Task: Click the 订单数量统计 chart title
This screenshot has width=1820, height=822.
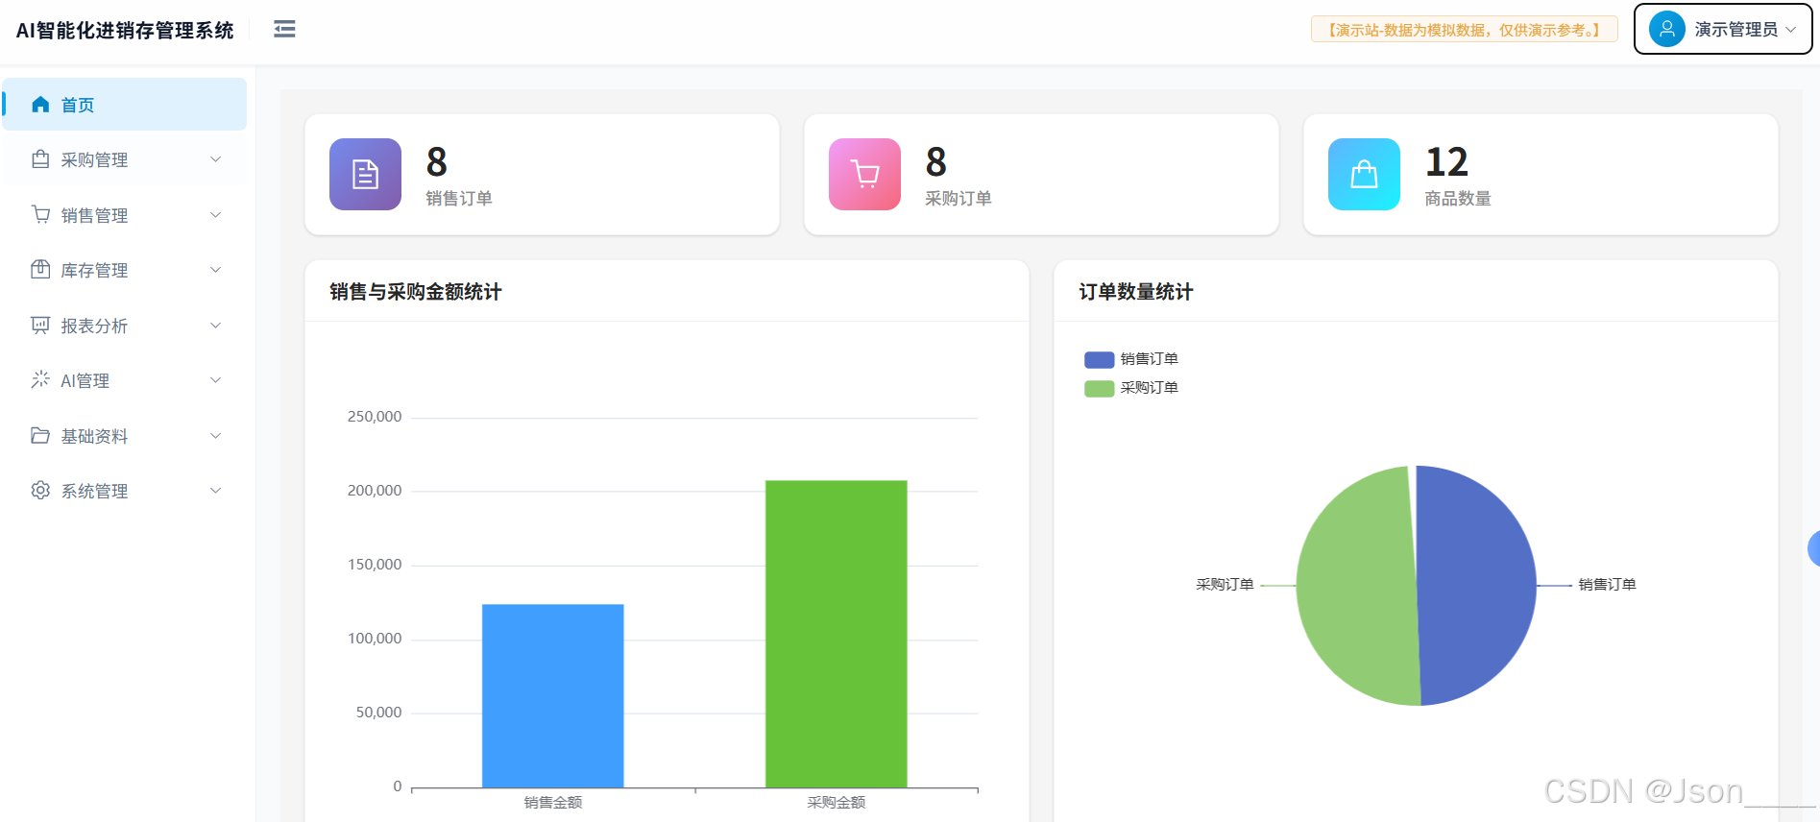Action: (x=1136, y=292)
